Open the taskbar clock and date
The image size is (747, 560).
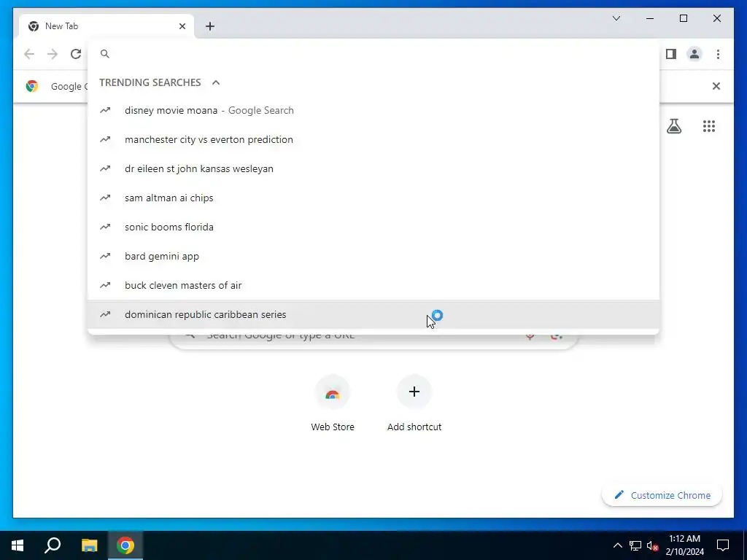point(684,545)
